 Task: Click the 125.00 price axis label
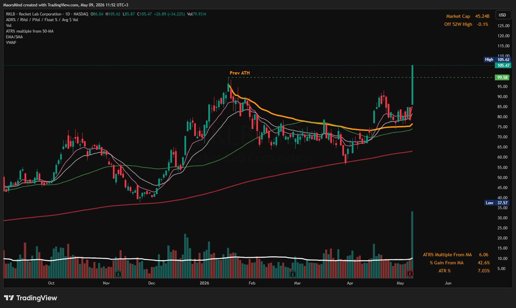[503, 26]
